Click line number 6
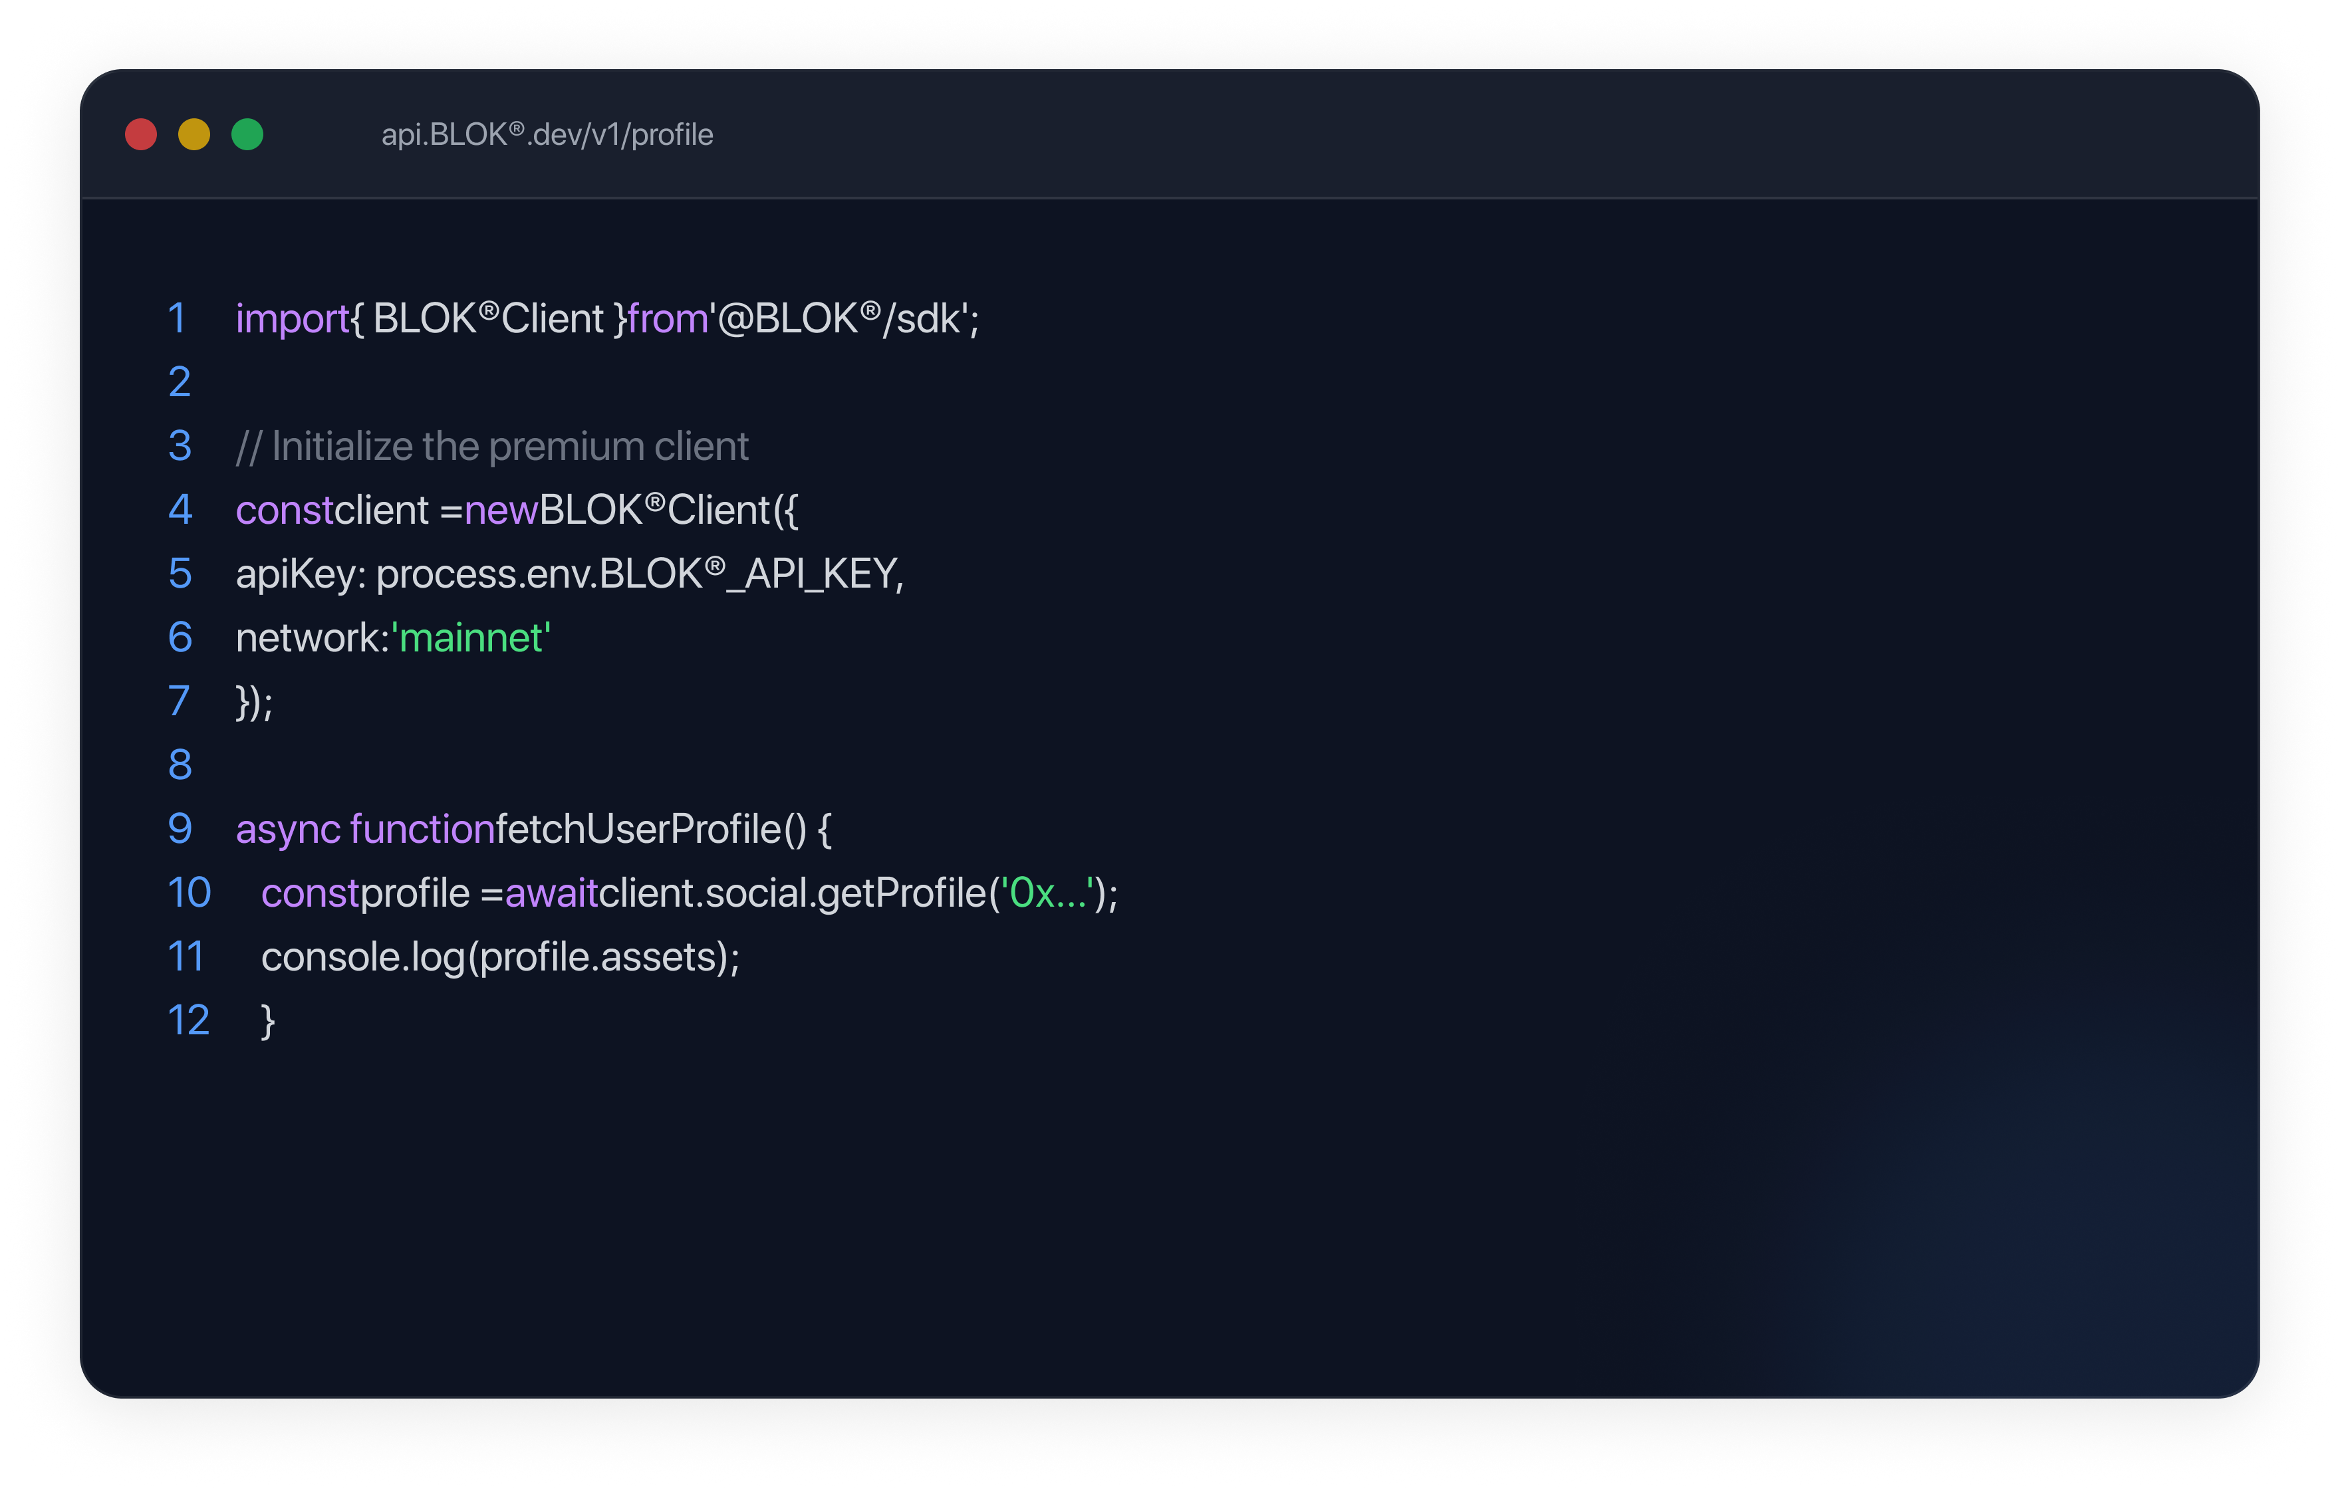2340x1489 pixels. click(180, 638)
